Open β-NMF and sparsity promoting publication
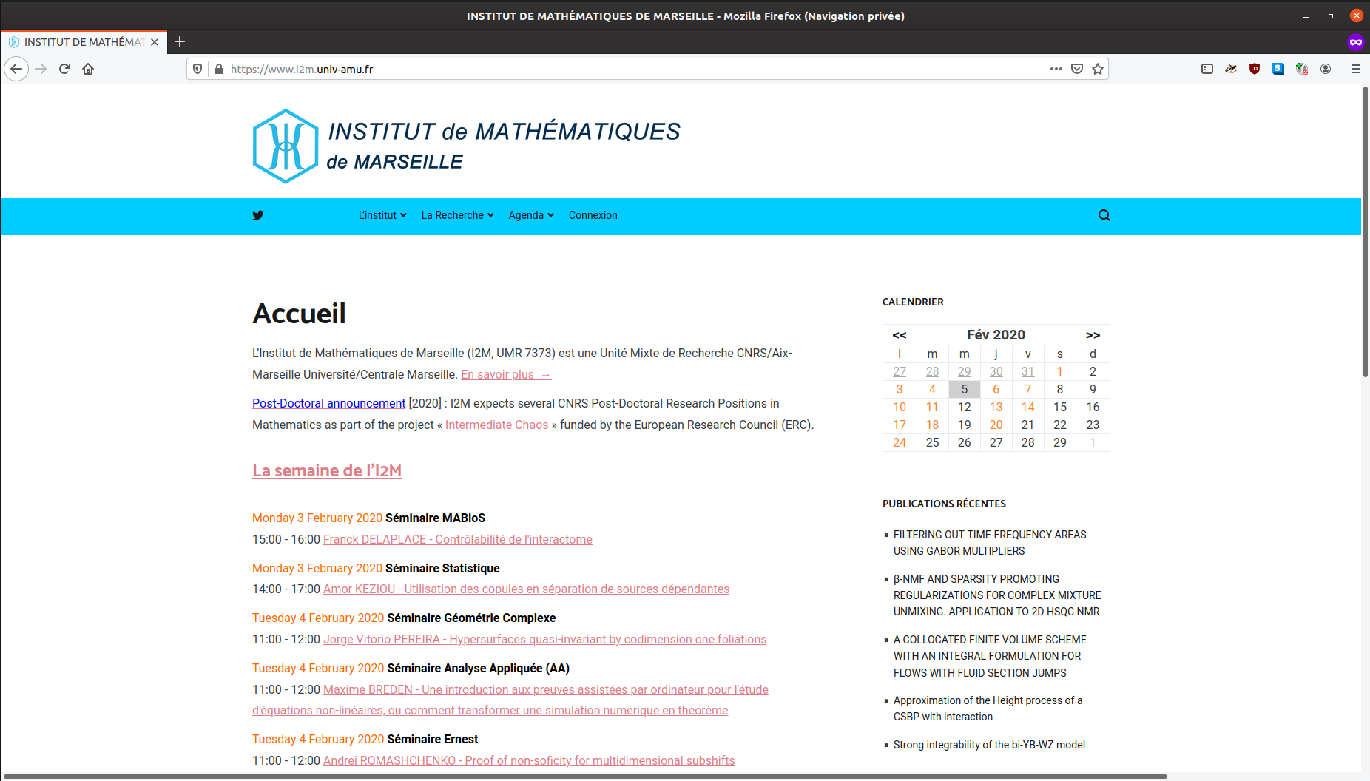This screenshot has height=781, width=1370. [x=996, y=595]
